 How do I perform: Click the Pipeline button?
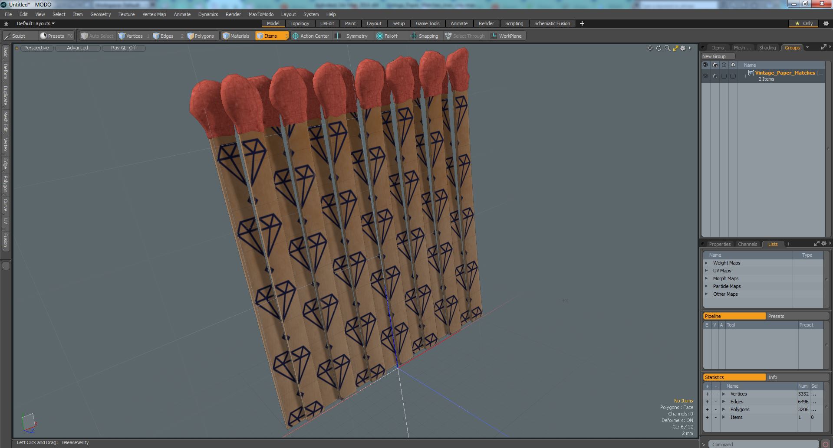(x=734, y=316)
